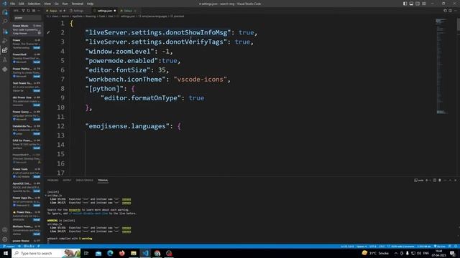Toggle secondary sidebar layout icon in the title bar
460x258 pixels.
click(418, 4)
